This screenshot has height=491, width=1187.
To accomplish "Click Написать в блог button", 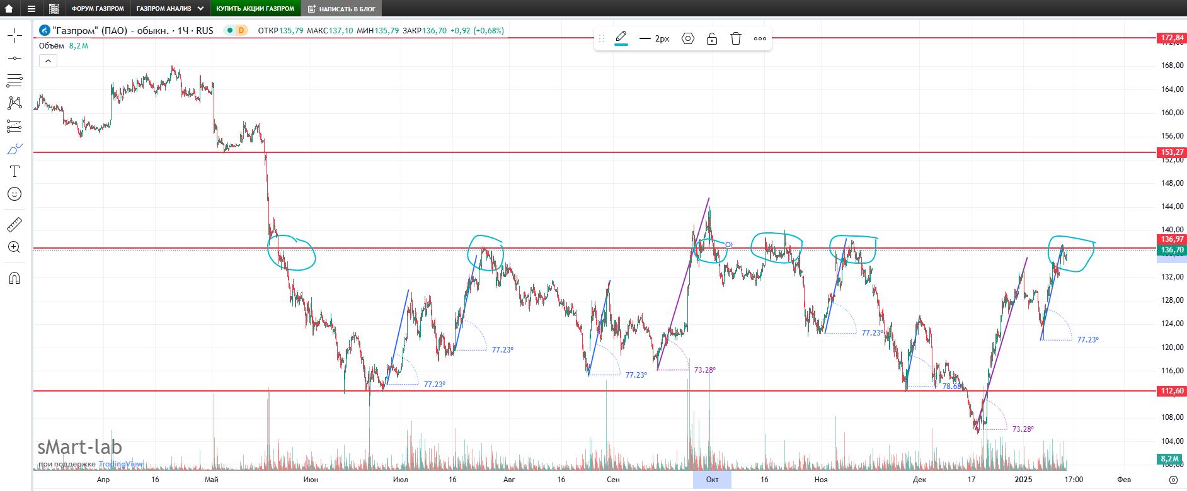I will [341, 9].
